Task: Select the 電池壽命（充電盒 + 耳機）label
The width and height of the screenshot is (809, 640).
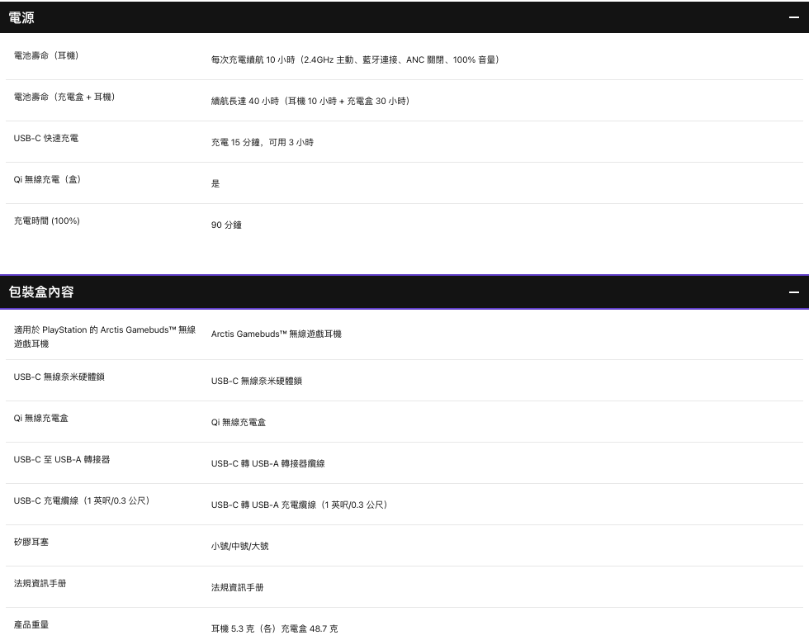Action: (x=64, y=97)
